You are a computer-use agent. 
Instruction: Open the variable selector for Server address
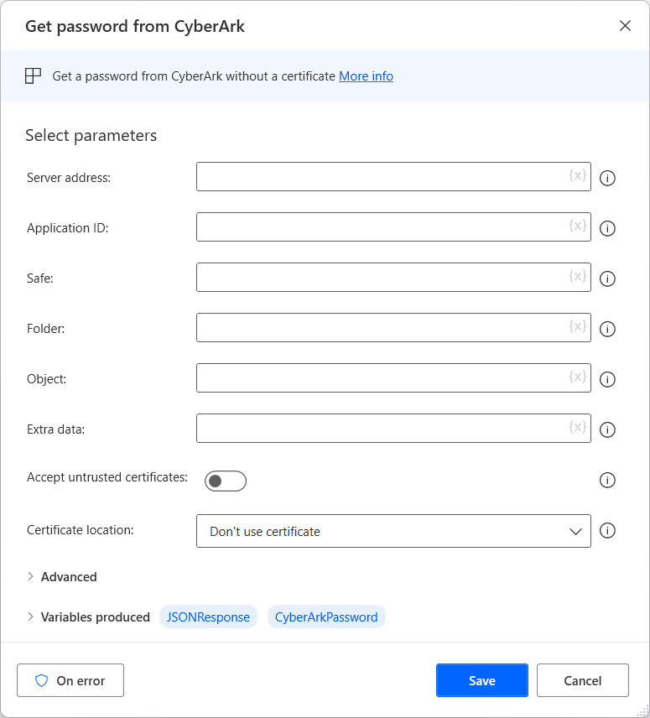coord(577,176)
